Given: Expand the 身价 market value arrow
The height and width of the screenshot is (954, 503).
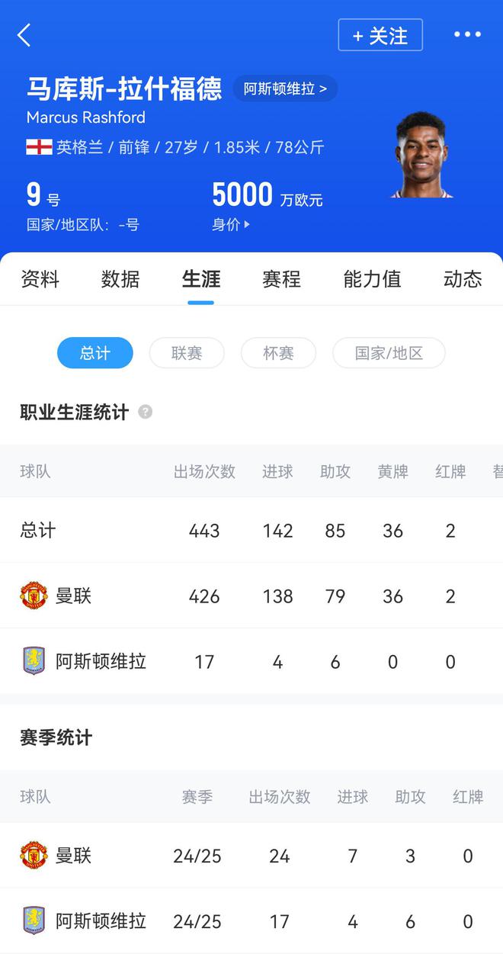Looking at the screenshot, I should (246, 225).
